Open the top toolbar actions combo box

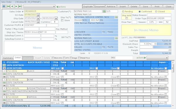[x=39, y=6]
